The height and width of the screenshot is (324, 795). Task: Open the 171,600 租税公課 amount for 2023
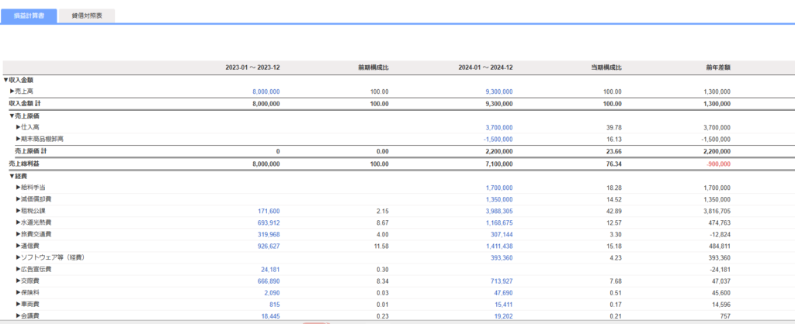pyautogui.click(x=269, y=211)
